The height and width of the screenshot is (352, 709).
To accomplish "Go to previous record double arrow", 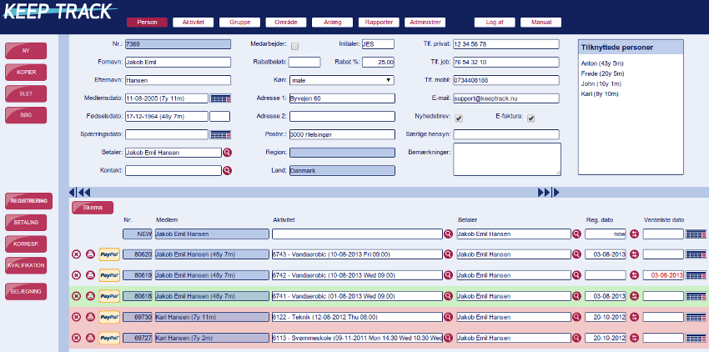I will coord(84,193).
